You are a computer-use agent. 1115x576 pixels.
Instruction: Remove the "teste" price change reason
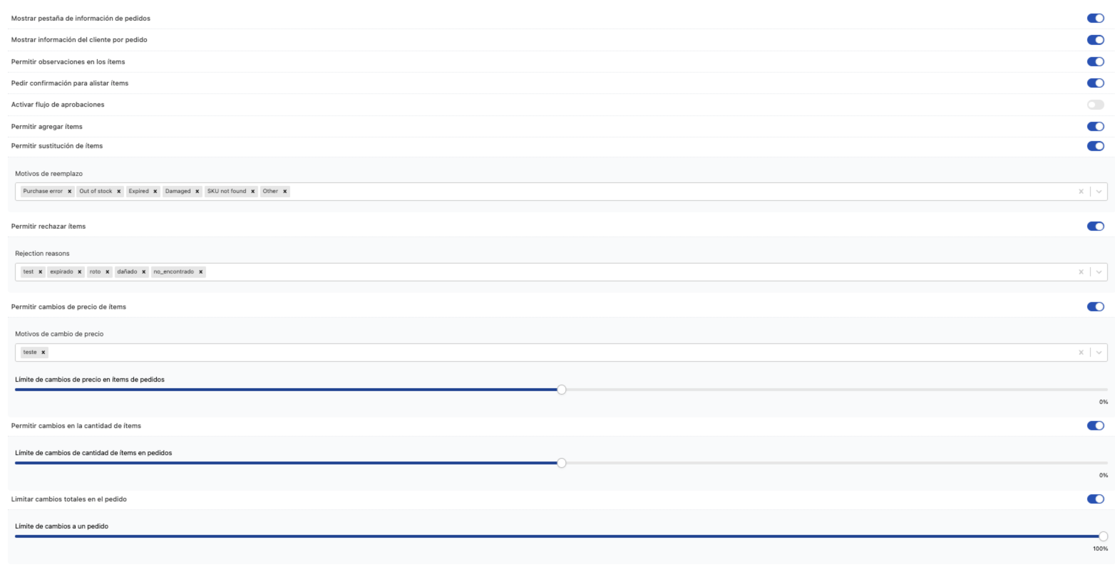point(44,352)
